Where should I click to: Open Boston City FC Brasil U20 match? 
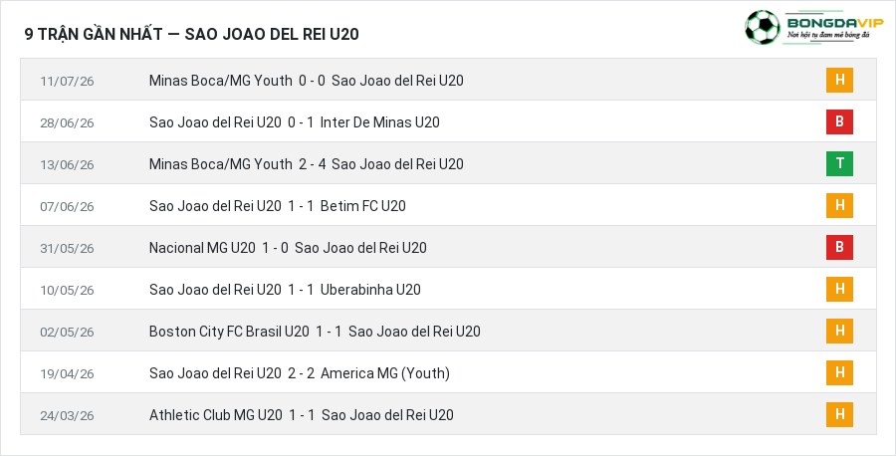tap(448, 331)
